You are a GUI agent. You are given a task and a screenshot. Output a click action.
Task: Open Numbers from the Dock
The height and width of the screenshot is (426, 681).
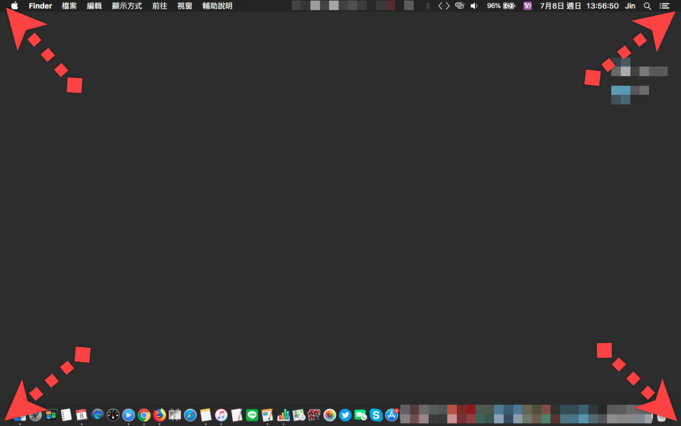click(x=283, y=415)
